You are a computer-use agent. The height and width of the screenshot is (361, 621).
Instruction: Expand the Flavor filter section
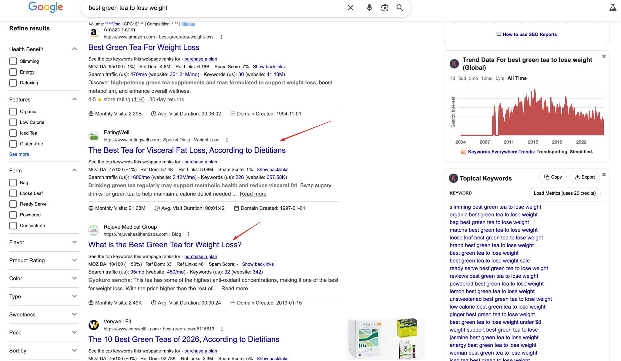click(x=74, y=242)
